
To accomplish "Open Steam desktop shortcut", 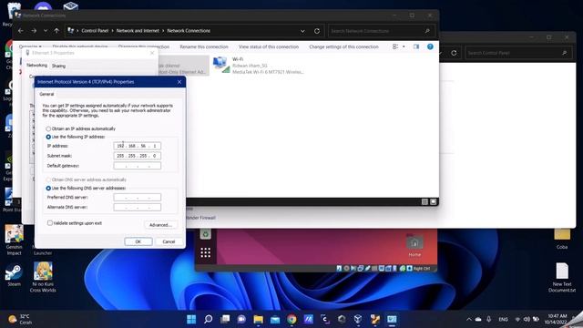I will [15, 275].
